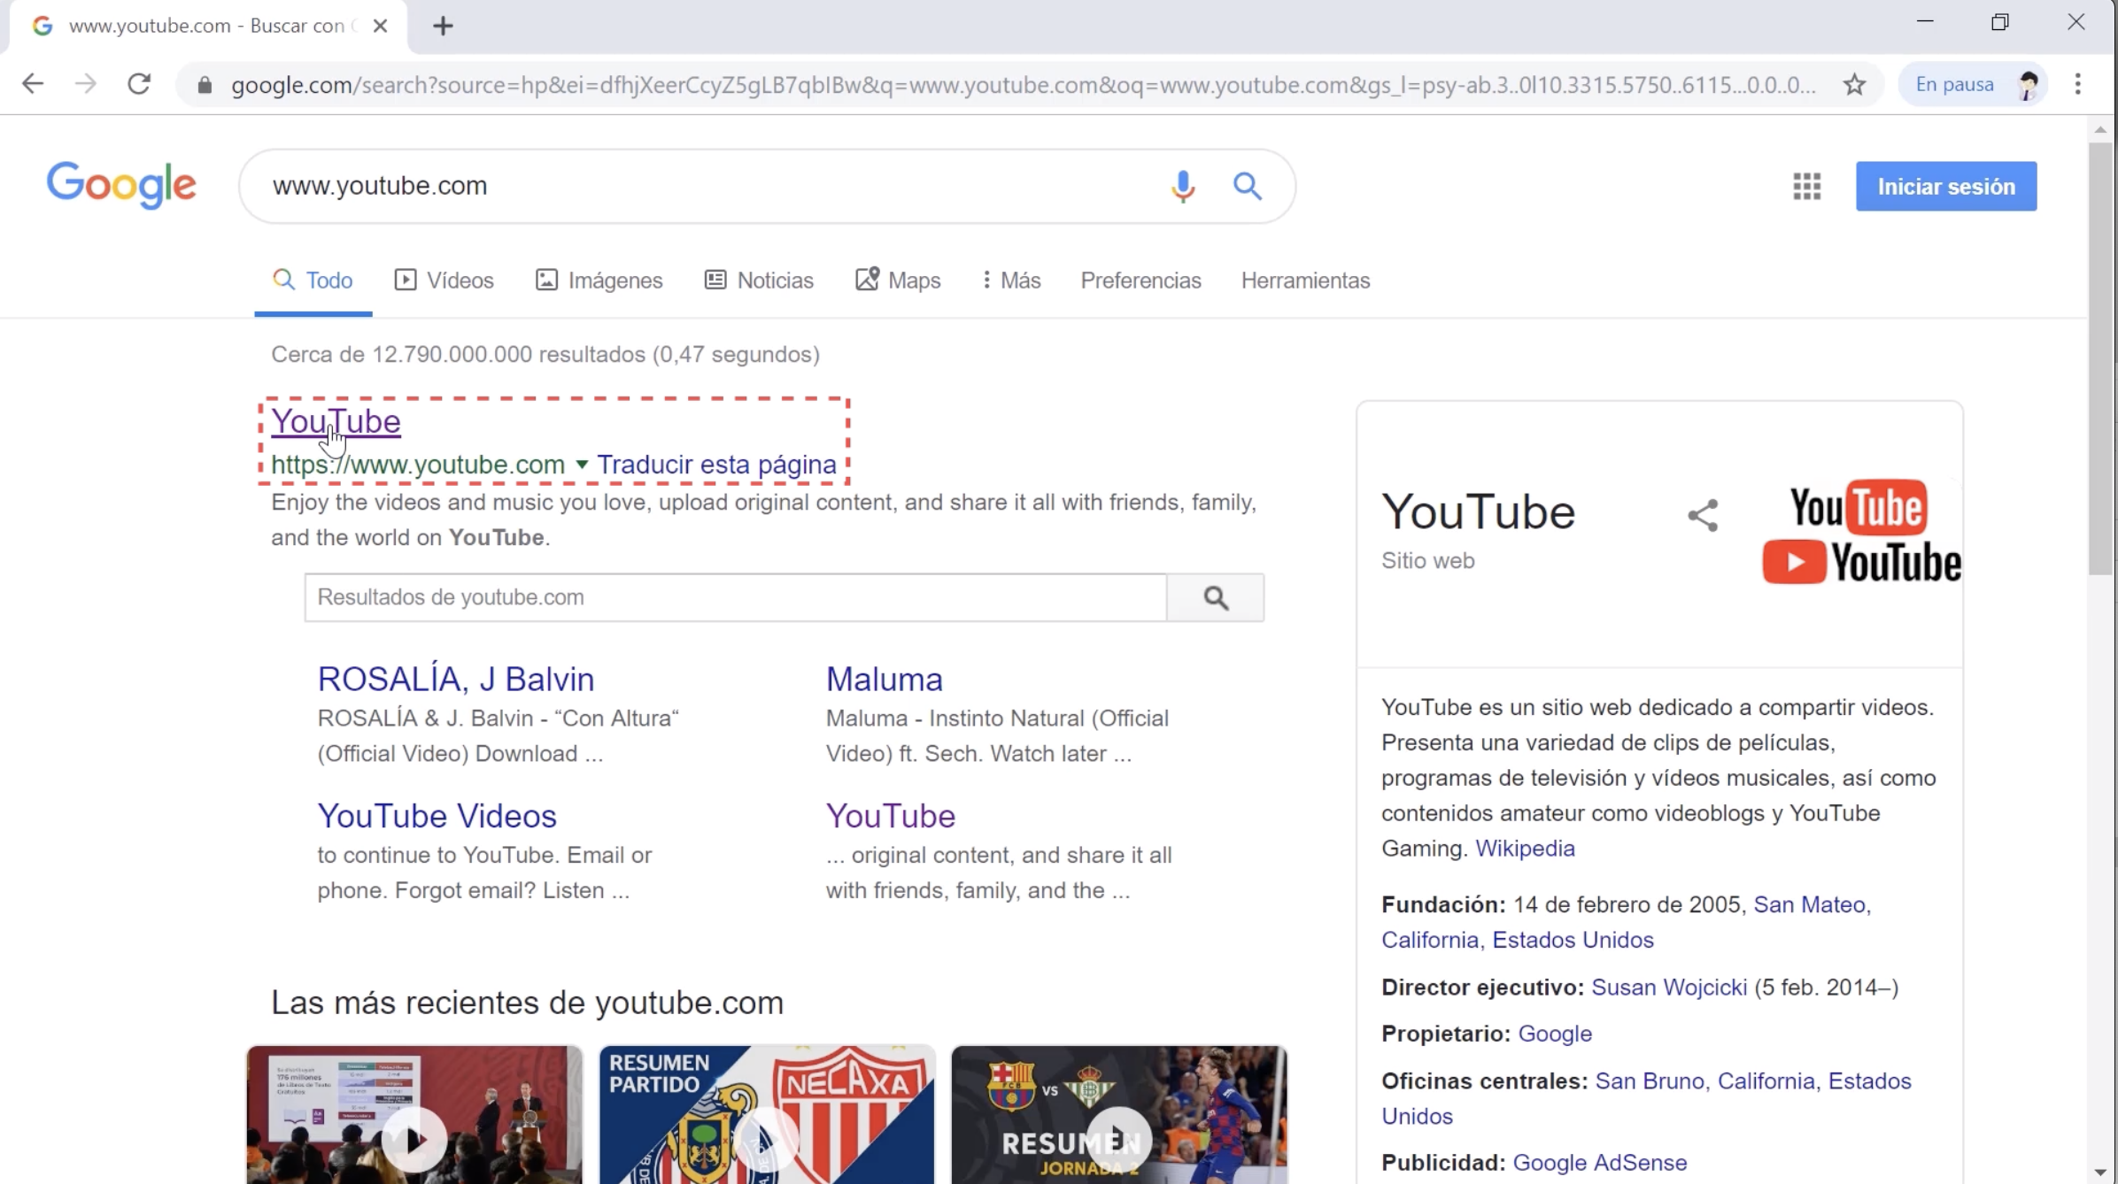Viewport: 2118px width, 1184px height.
Task: Open the Wikipedia link in the panel
Action: pyautogui.click(x=1525, y=848)
